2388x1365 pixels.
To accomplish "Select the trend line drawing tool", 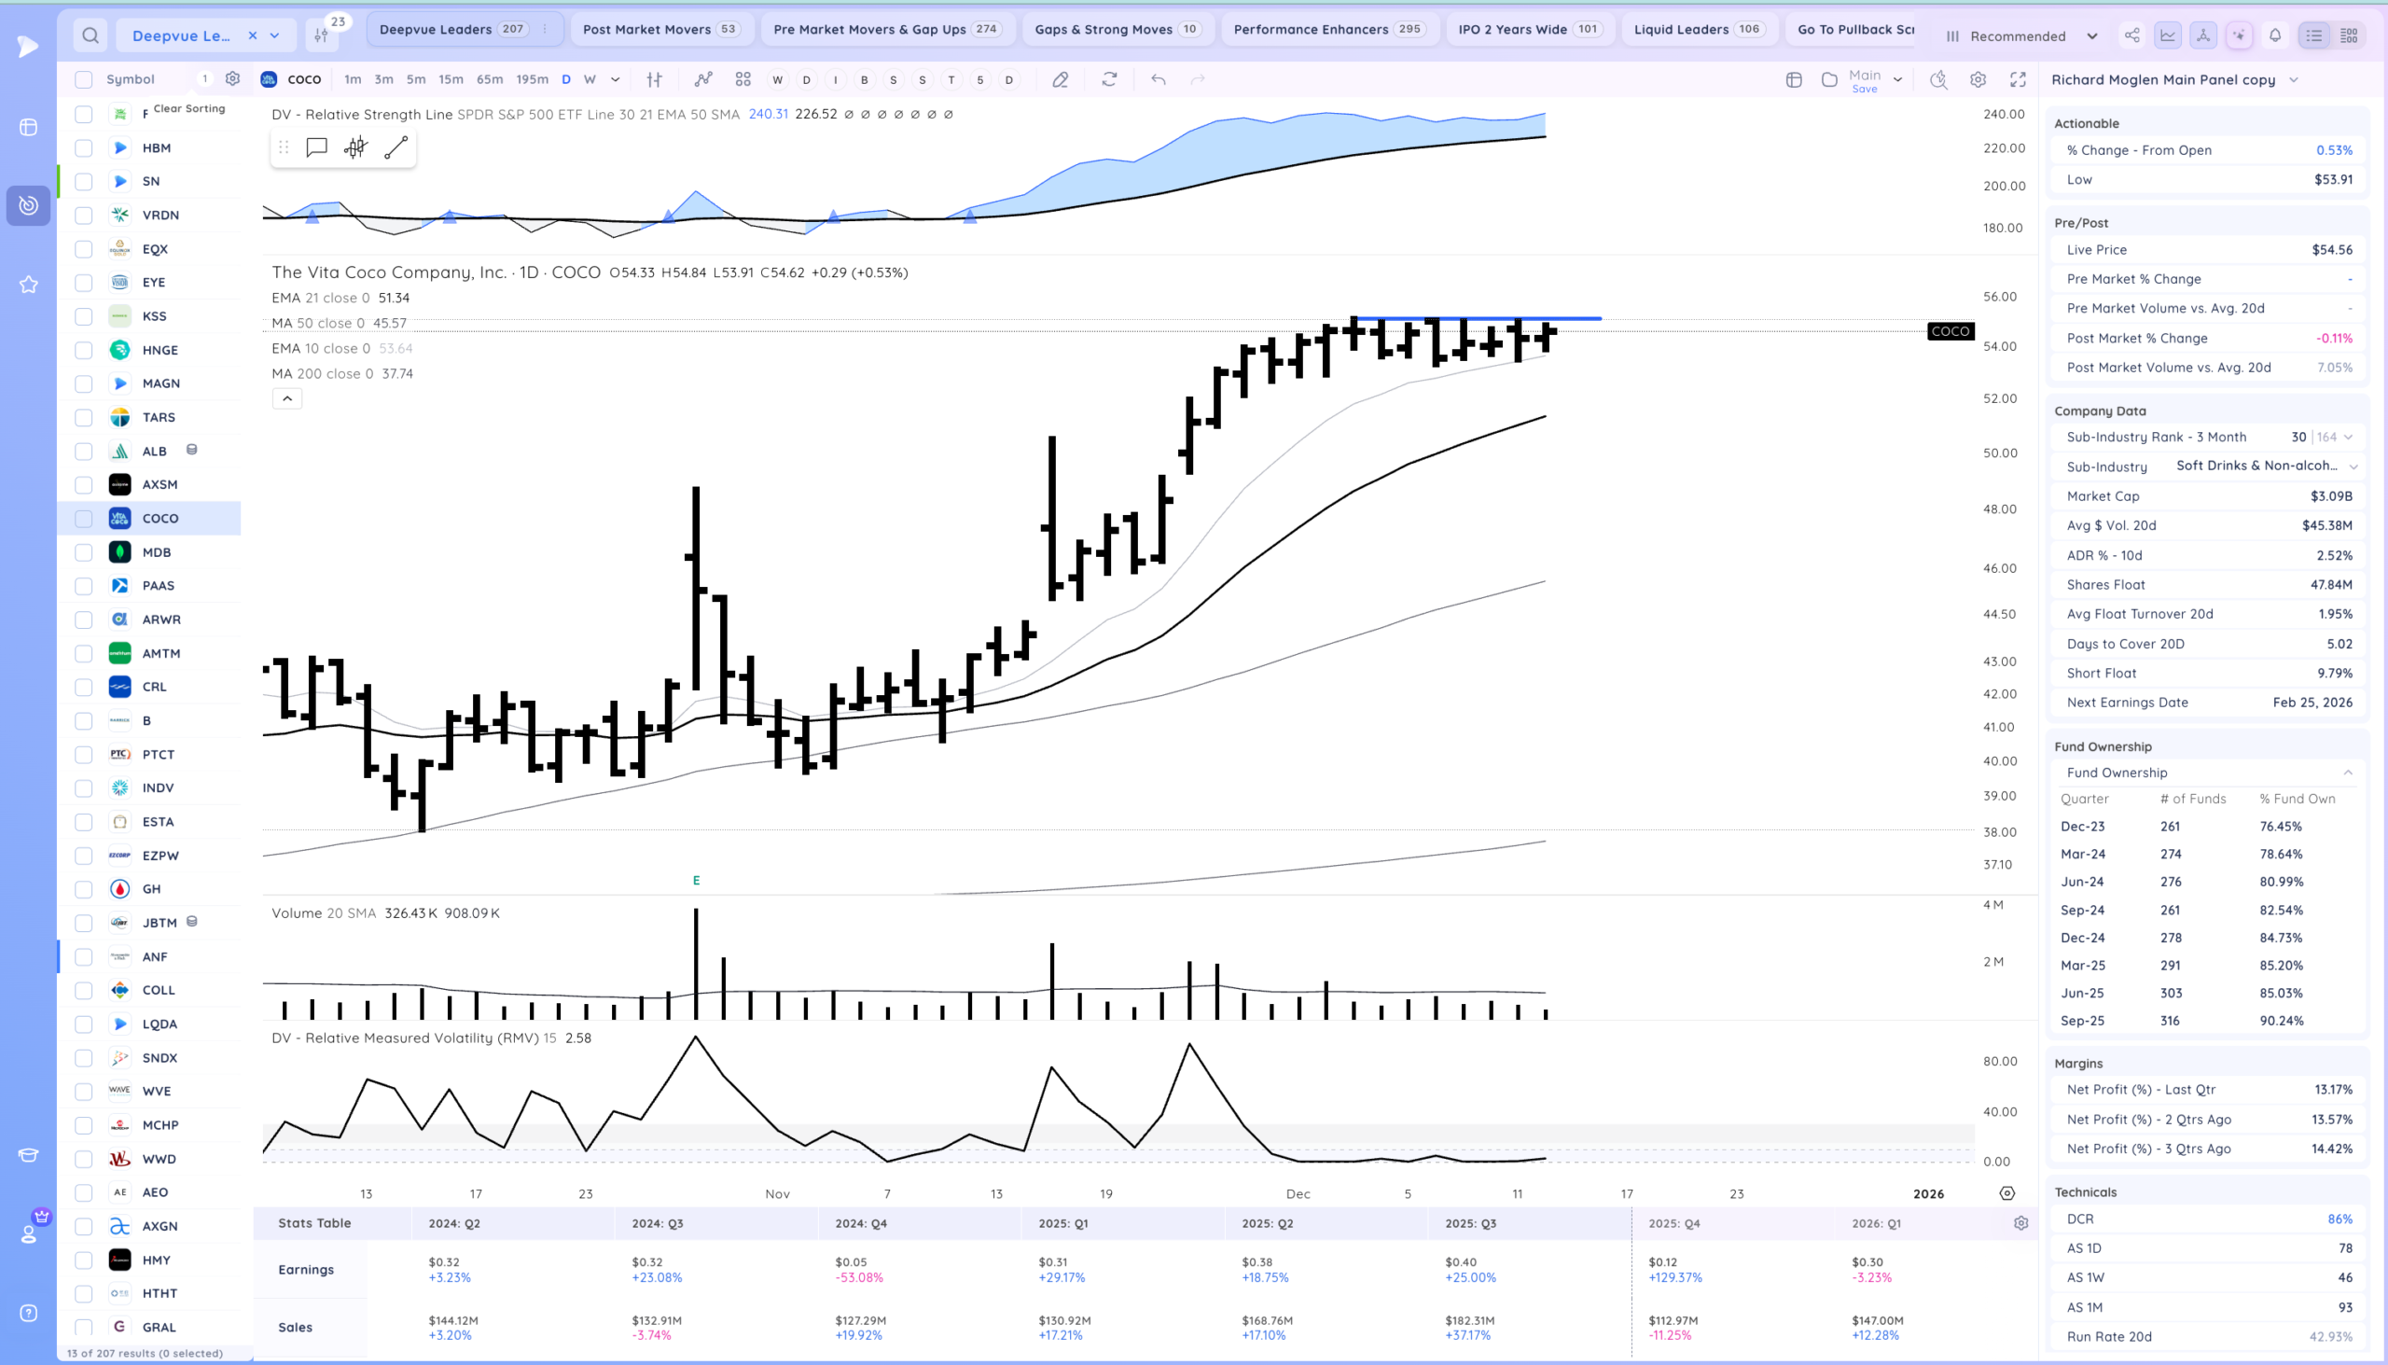I will (396, 147).
